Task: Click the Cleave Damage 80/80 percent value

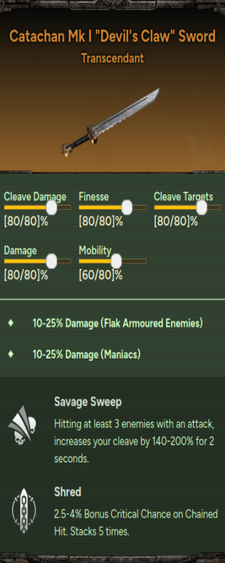Action: point(26,221)
